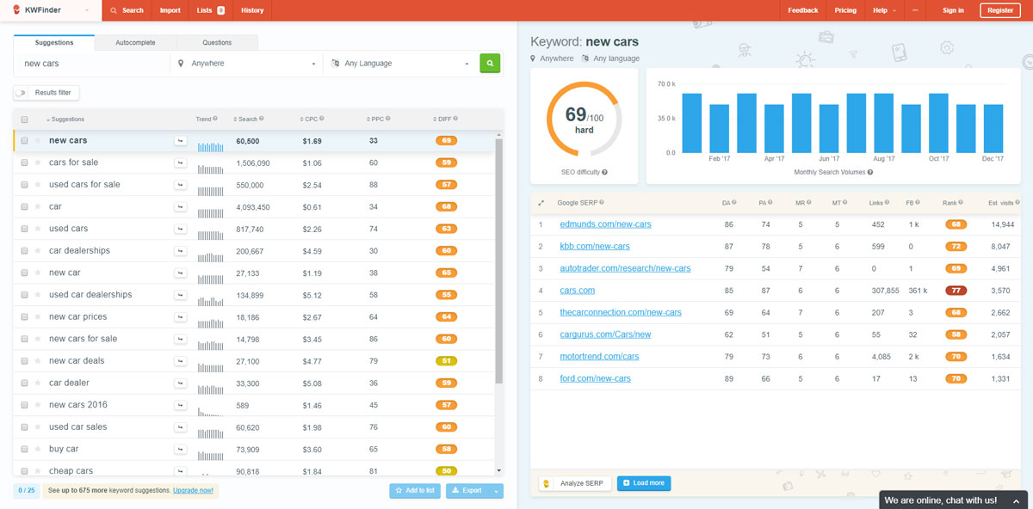Click arrow icon next to 'buy car'
The image size is (1033, 509).
(181, 449)
